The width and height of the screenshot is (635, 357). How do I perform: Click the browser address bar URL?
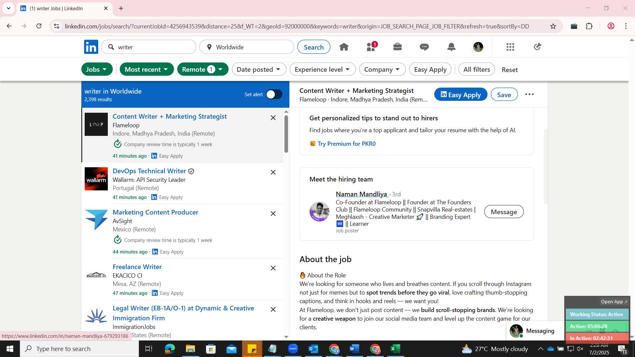pyautogui.click(x=297, y=26)
